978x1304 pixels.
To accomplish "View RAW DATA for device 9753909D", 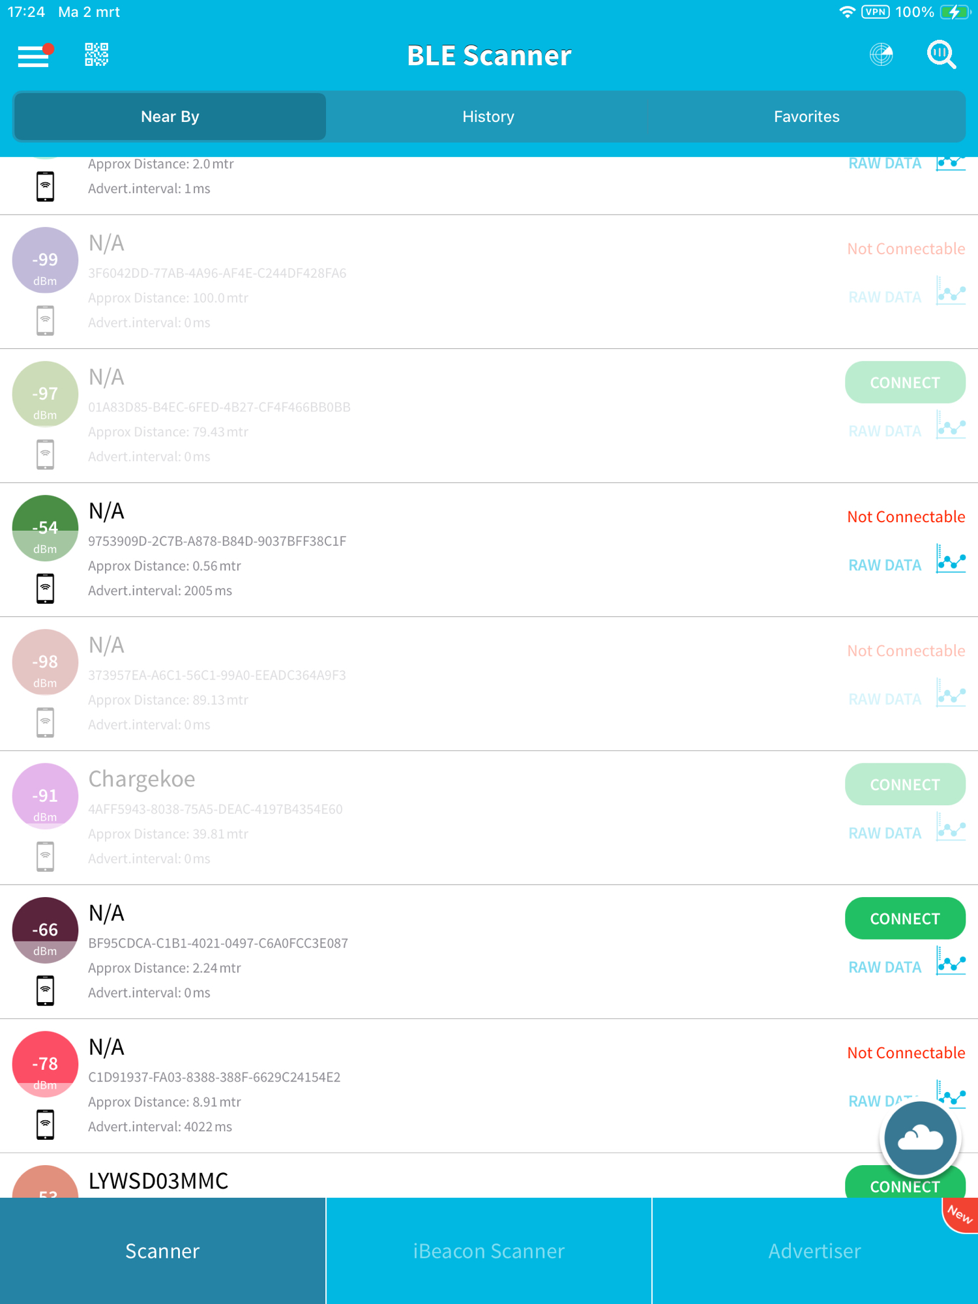I will [x=885, y=565].
